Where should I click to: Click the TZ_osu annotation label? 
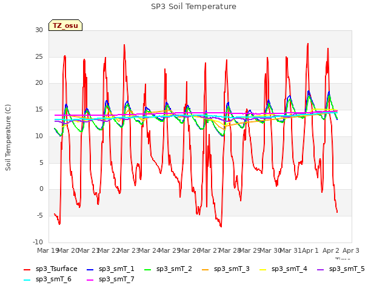(x=65, y=25)
